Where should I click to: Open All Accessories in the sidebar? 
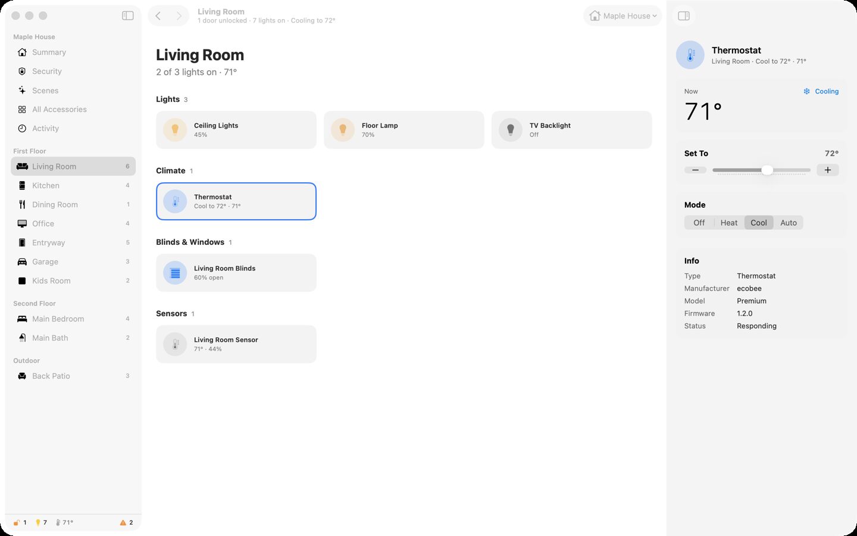(73, 110)
